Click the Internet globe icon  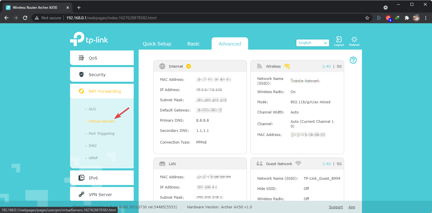point(162,66)
